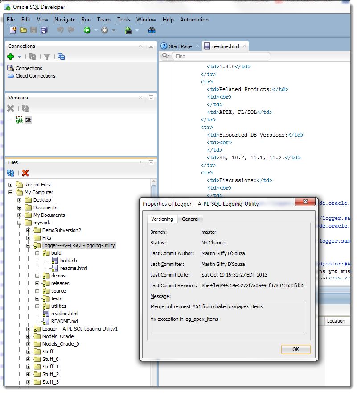Click the SQL Worksheet toolbar icon

[x=128, y=30]
